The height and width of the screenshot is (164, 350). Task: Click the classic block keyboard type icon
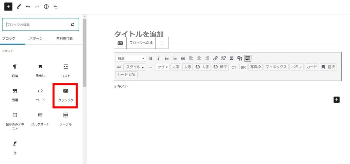pos(120,43)
